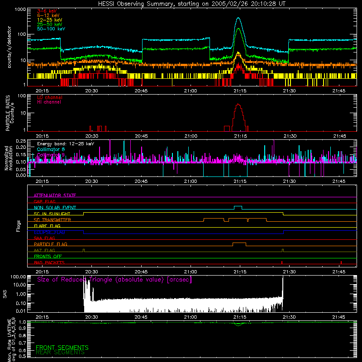The image size is (362, 362).
Task: Select the 3-6 keV legend label
Action: [47, 11]
